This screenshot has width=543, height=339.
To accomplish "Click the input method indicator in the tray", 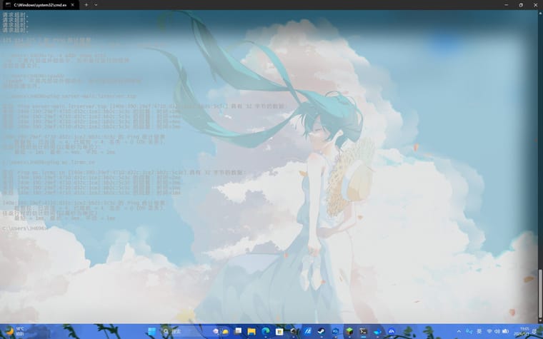I will click(x=479, y=331).
